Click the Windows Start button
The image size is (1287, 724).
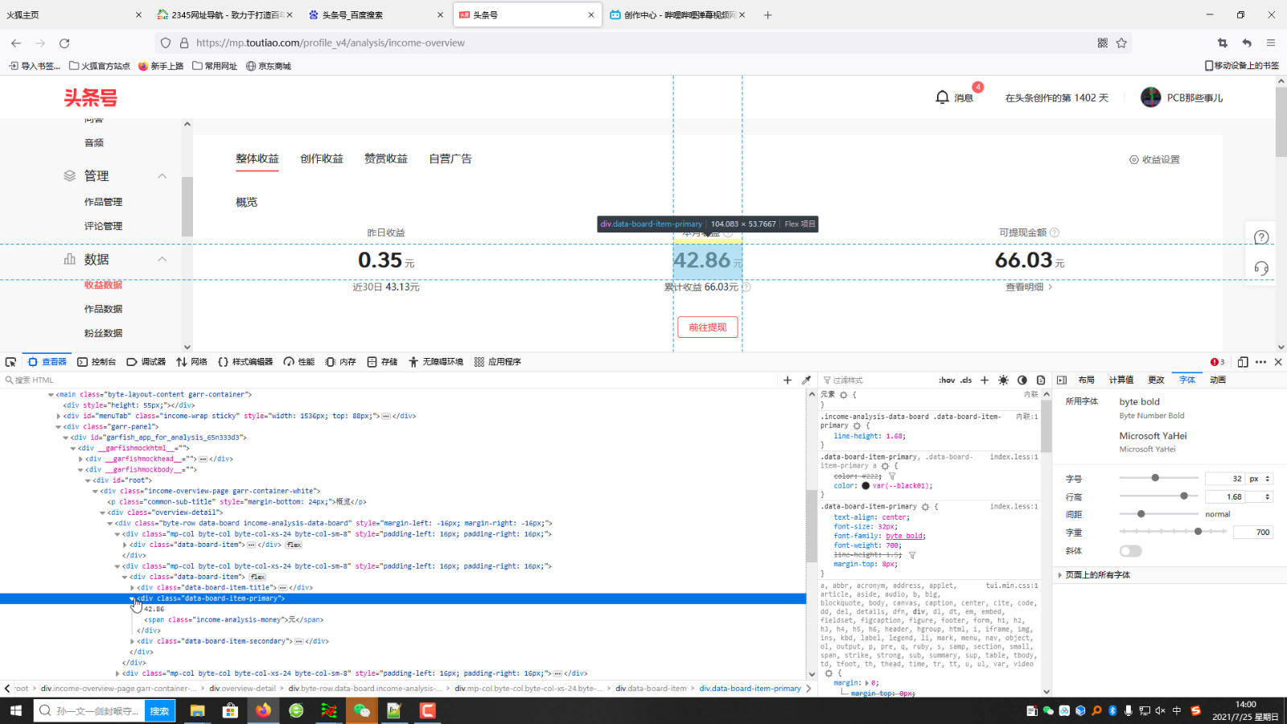[x=15, y=710]
